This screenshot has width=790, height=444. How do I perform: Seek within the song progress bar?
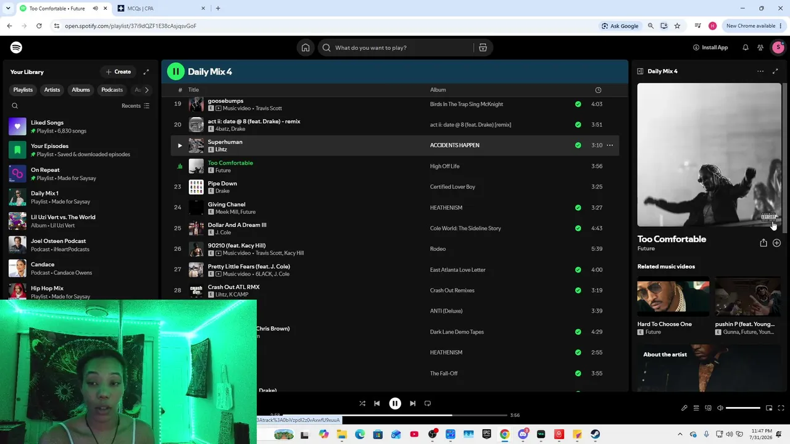click(395, 416)
